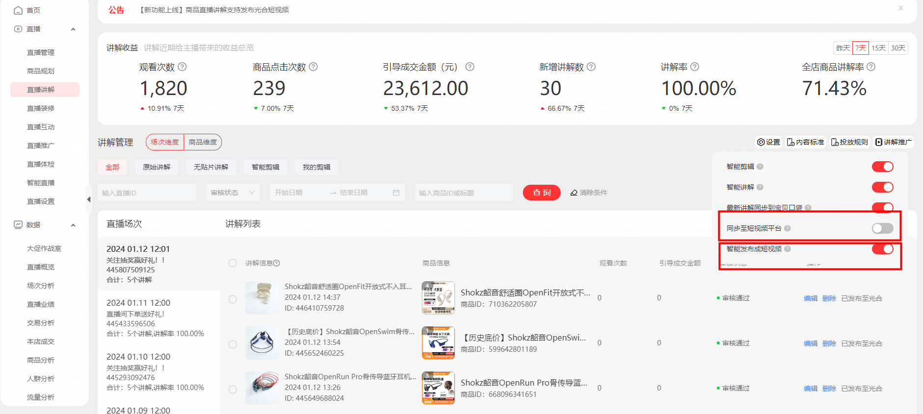The height and width of the screenshot is (414, 923).
Task: Select the OpenSwim讲解 row checkbox
Action: (x=233, y=344)
